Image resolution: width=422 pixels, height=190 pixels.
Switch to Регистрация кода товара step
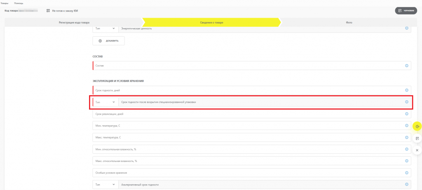[x=74, y=22]
